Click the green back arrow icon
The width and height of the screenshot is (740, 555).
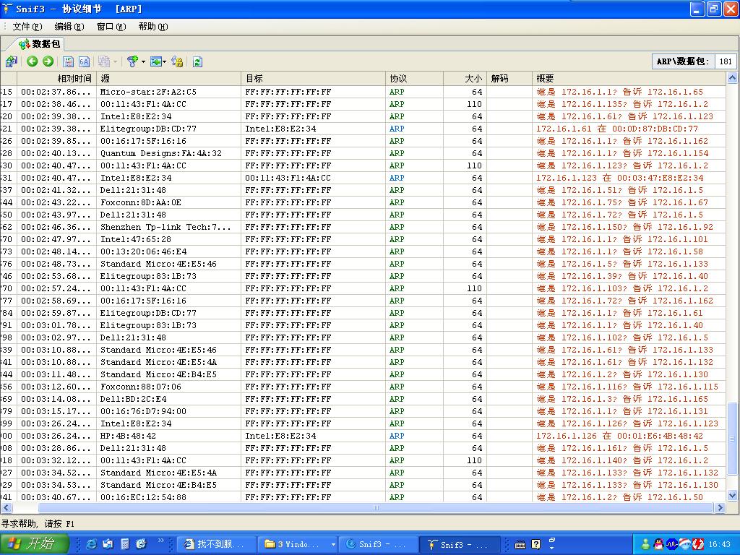33,61
